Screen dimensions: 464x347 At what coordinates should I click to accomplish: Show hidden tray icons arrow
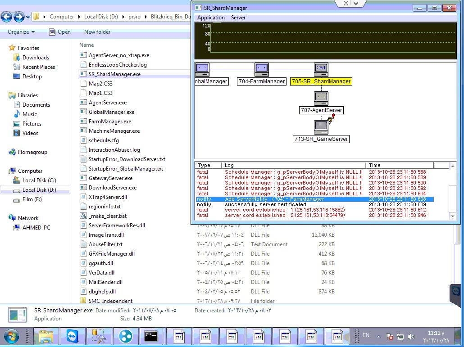378,337
